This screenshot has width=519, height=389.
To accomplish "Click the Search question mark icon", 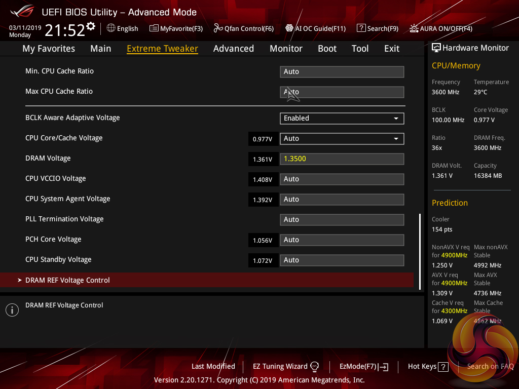I will (361, 28).
